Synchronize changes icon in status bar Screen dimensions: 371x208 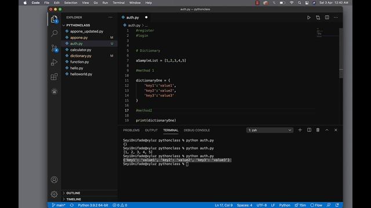pyautogui.click(x=72, y=205)
